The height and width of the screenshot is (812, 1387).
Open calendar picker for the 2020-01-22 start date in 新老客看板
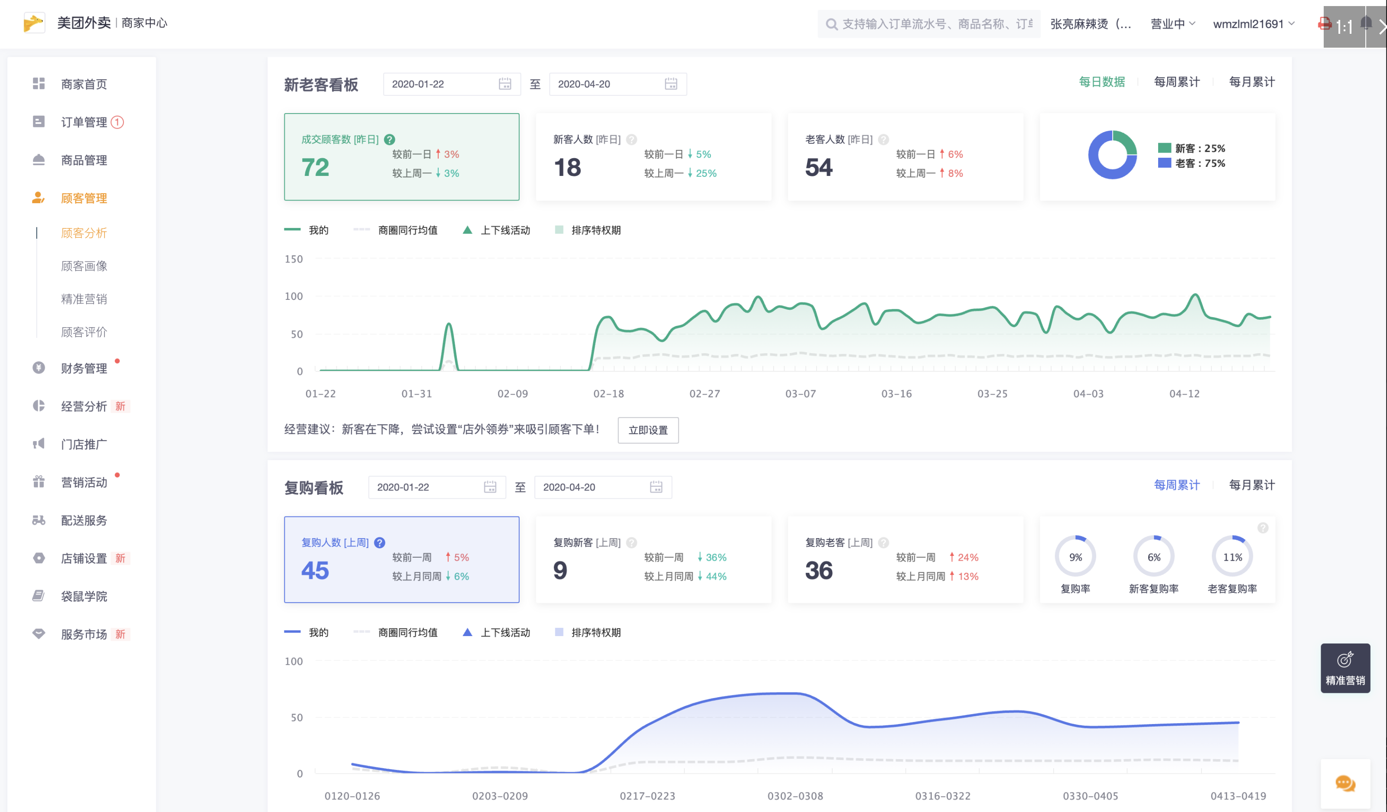pyautogui.click(x=504, y=84)
